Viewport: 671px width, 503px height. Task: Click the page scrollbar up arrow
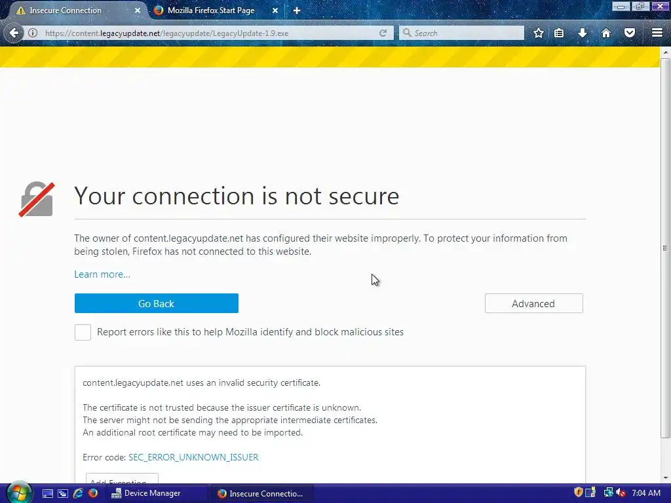coord(665,52)
